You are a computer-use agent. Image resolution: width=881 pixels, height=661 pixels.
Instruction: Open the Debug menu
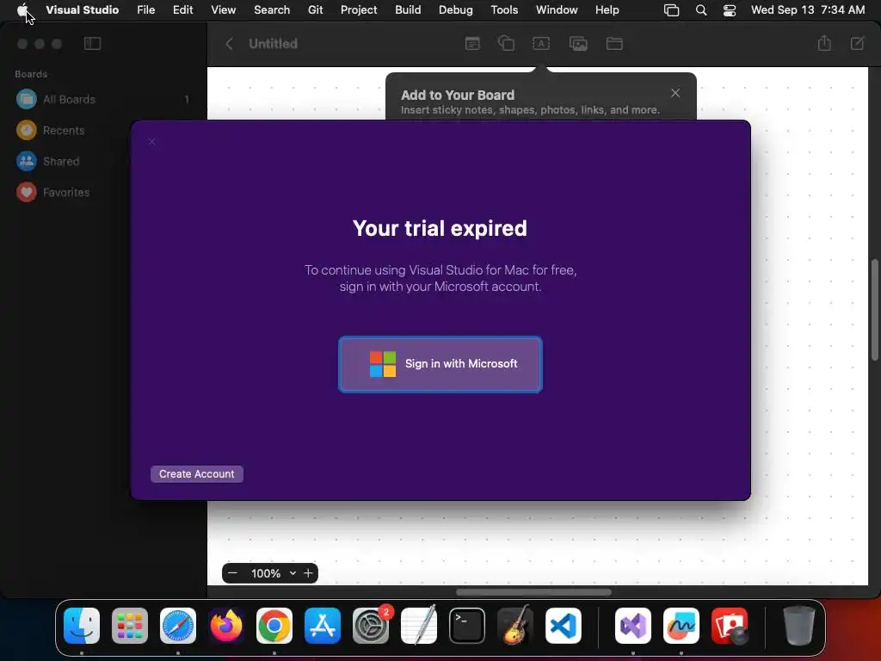(456, 10)
